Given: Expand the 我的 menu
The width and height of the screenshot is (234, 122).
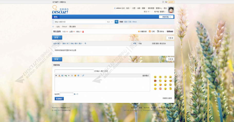Looking at the screenshot, I should coord(128,8).
